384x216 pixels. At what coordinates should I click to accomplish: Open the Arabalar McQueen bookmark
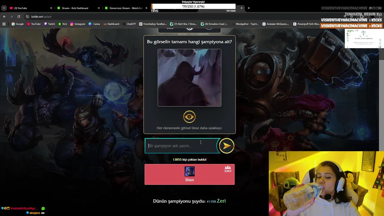276,24
